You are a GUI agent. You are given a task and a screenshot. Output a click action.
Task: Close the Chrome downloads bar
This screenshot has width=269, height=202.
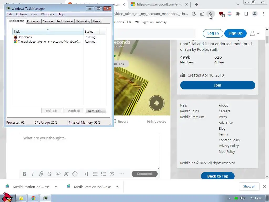[264, 186]
